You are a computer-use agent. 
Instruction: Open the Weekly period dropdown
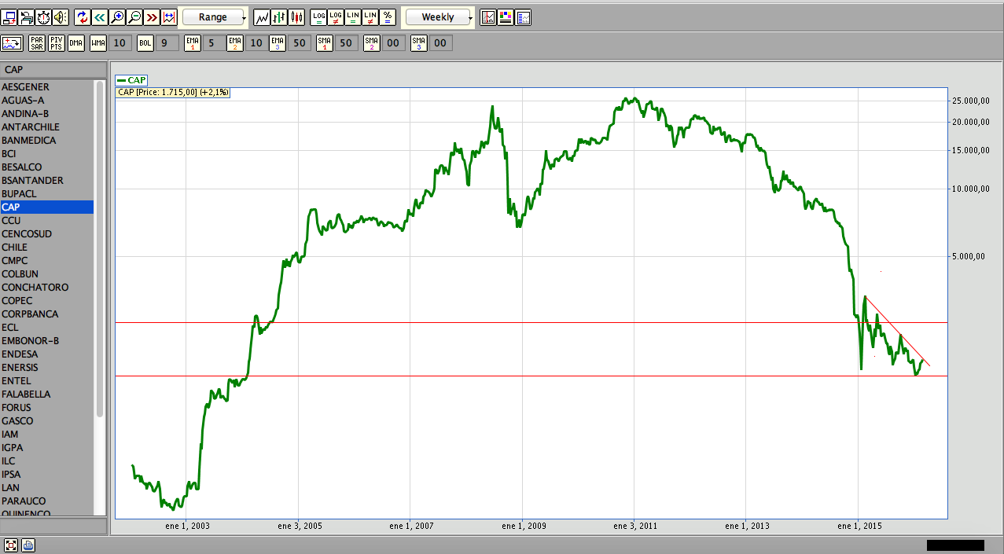pos(439,17)
